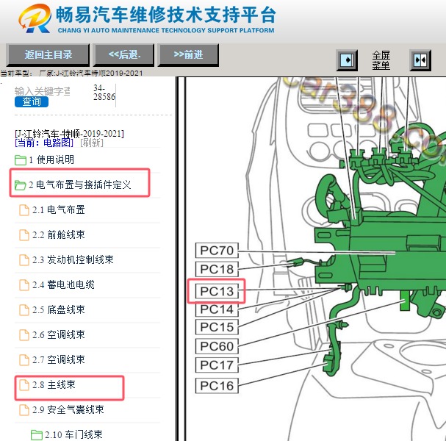This screenshot has height=441, width=446.
Task: Click the [当前：电路图] link
Action: click(x=44, y=143)
